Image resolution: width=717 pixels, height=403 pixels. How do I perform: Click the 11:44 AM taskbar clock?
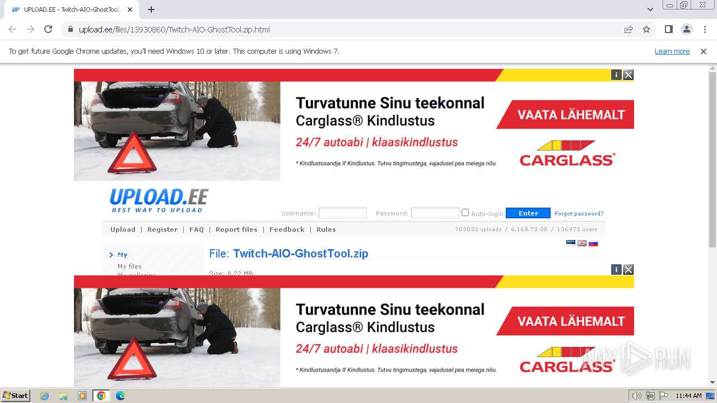pos(688,396)
